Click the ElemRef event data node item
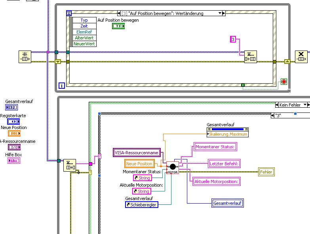The height and width of the screenshot is (234, 310). [x=84, y=32]
